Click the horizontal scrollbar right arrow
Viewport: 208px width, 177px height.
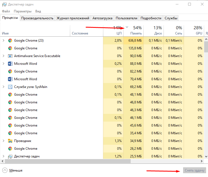[x=202, y=161]
